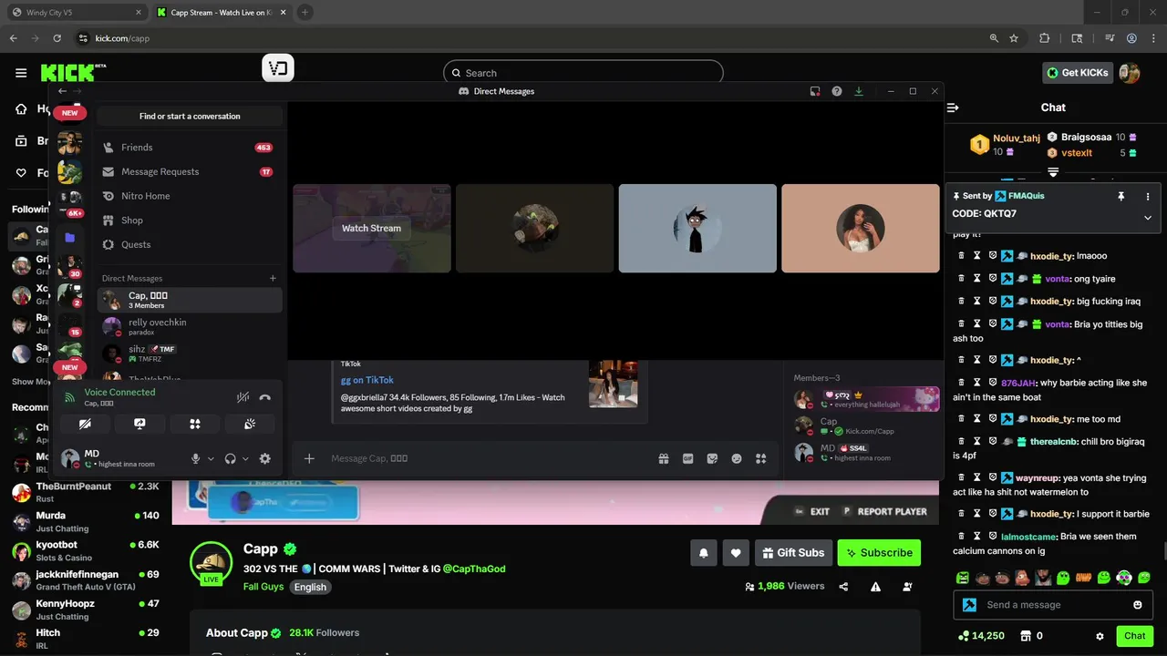Follow channel with the heart button

[x=736, y=552]
